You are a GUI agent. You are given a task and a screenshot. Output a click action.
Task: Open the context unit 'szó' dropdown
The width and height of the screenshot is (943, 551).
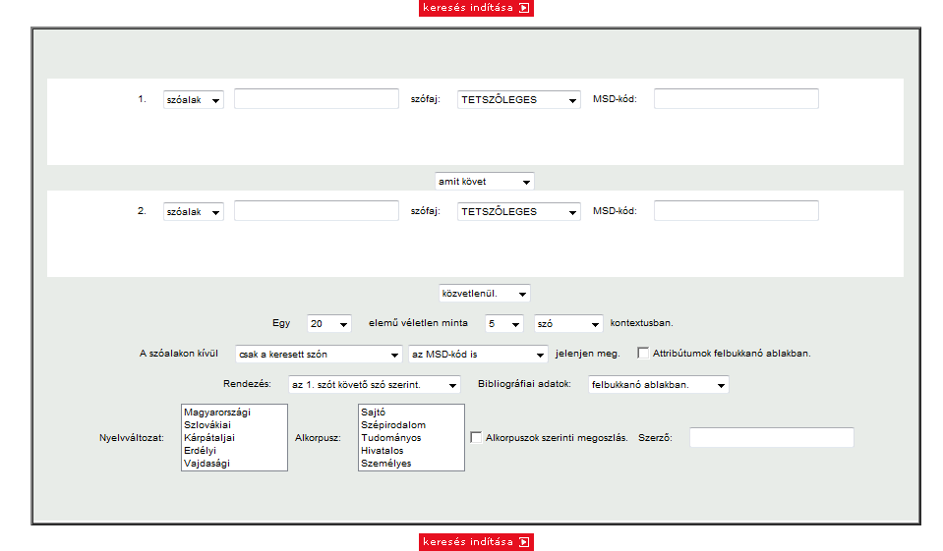pos(568,323)
